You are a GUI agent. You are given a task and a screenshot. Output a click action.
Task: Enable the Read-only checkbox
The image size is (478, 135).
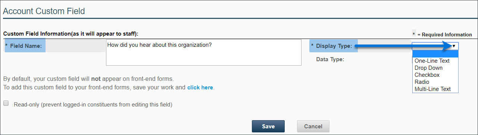(x=6, y=103)
